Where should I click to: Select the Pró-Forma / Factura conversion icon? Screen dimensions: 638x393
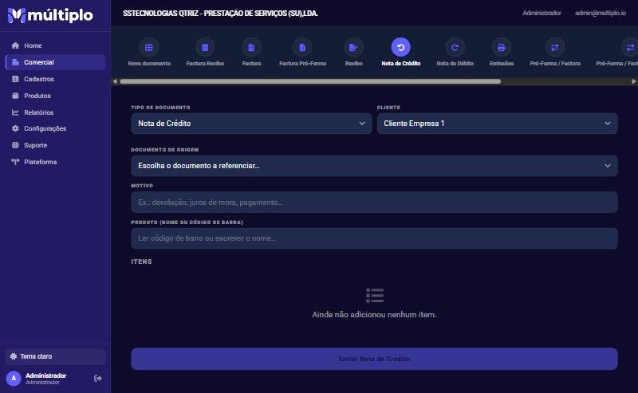555,48
